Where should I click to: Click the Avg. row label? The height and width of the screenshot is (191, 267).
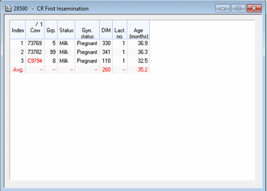click(18, 70)
